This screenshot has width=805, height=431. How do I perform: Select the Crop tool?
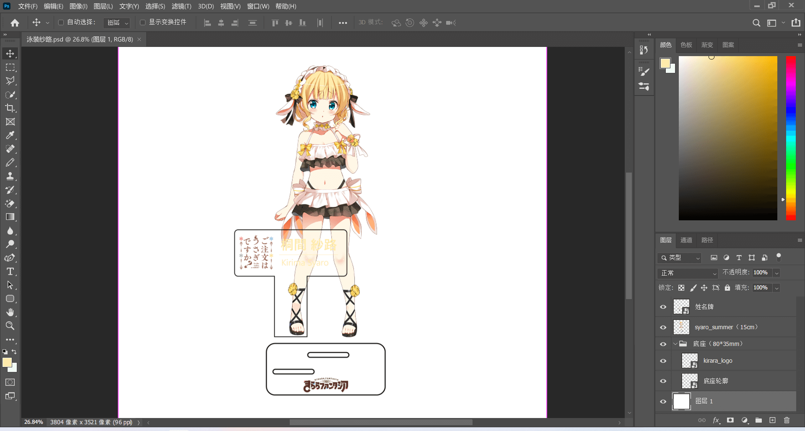10,108
